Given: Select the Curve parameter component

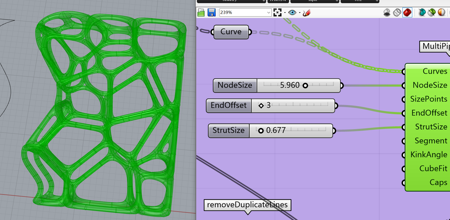Looking at the screenshot, I should click(x=231, y=32).
